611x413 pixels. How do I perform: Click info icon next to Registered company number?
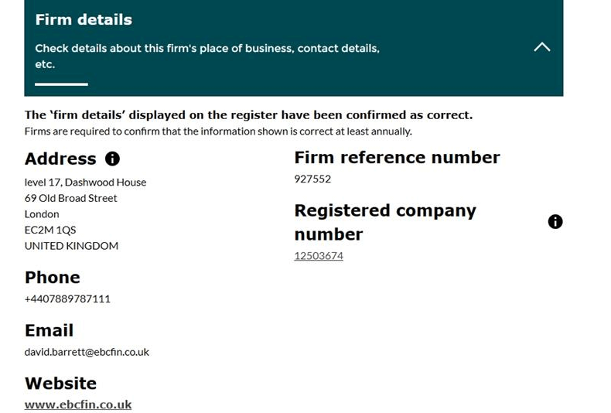[555, 222]
